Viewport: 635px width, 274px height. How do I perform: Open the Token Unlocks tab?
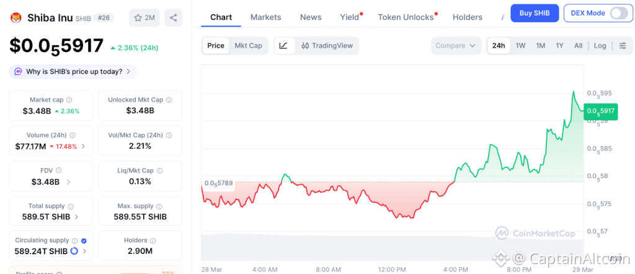coord(406,17)
